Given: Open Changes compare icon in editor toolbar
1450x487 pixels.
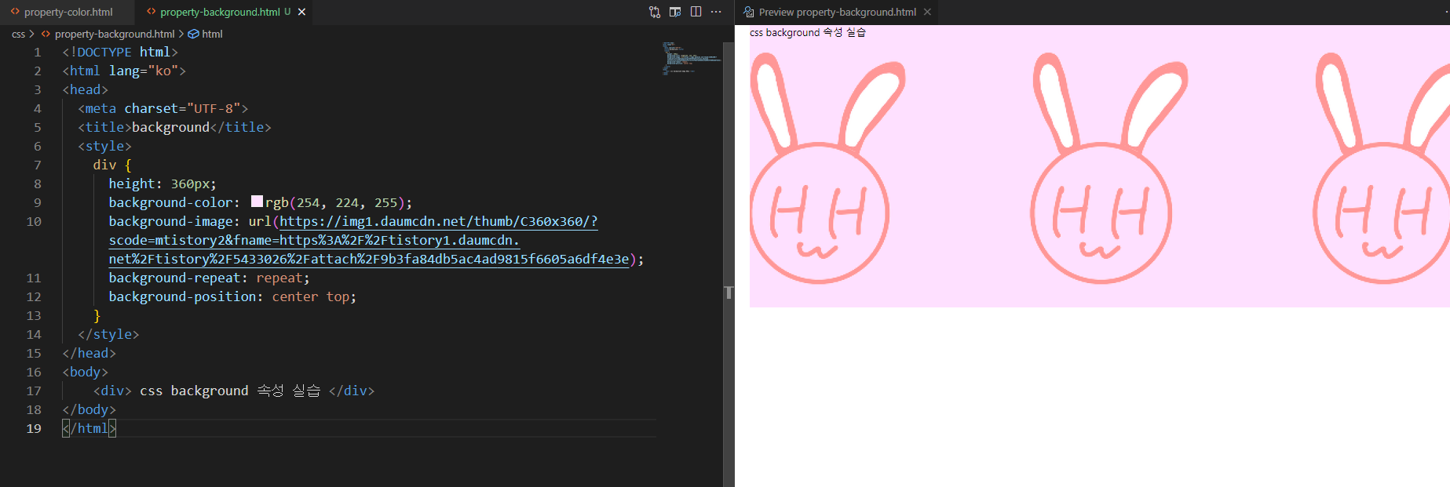Looking at the screenshot, I should pos(655,12).
